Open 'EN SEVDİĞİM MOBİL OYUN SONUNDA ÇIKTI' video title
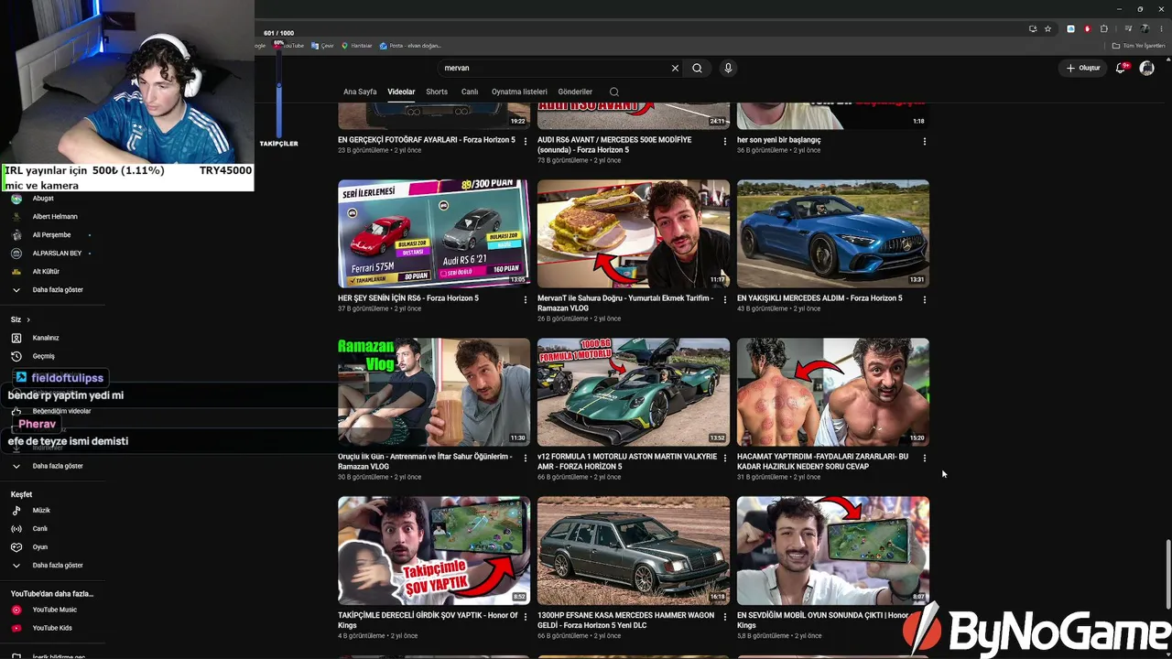 823,621
